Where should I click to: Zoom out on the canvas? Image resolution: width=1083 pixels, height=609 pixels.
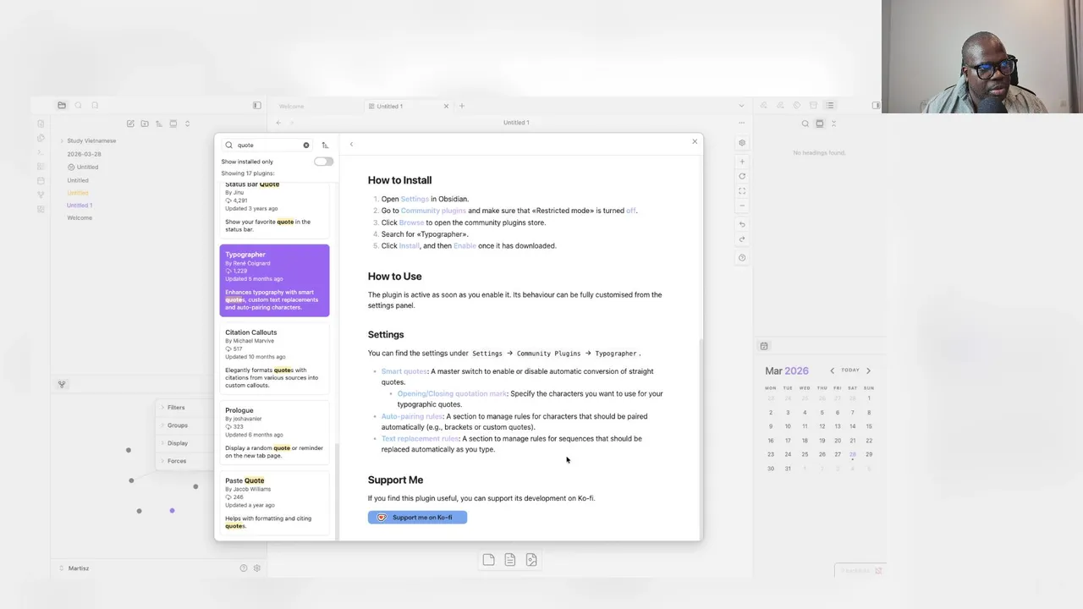click(742, 206)
